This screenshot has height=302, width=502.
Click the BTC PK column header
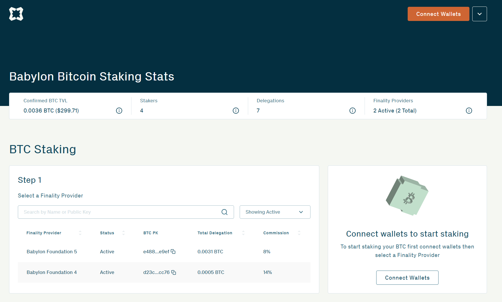[x=151, y=233]
